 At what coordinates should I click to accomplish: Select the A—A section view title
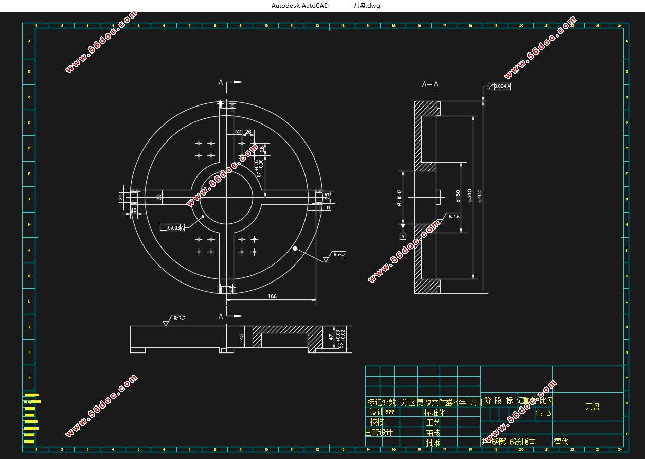(x=430, y=84)
